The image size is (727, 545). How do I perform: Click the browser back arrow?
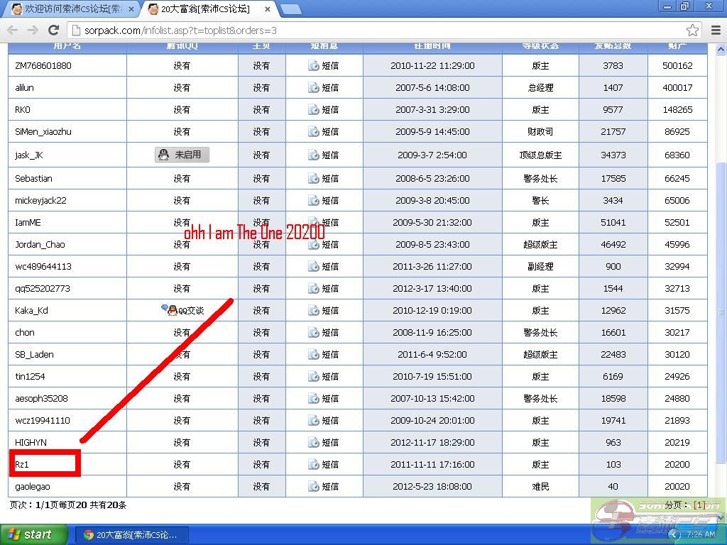point(13,30)
